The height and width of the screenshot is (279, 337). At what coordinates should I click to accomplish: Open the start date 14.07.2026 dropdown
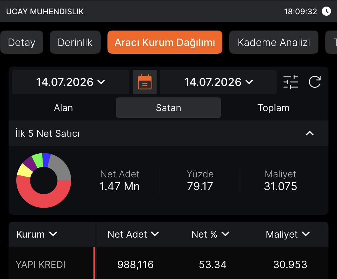(71, 82)
